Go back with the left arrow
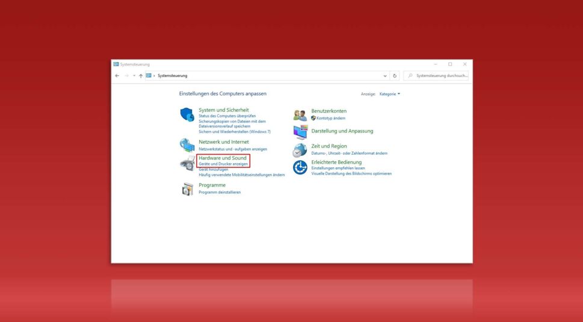Viewport: 583px width, 322px height. (x=117, y=76)
